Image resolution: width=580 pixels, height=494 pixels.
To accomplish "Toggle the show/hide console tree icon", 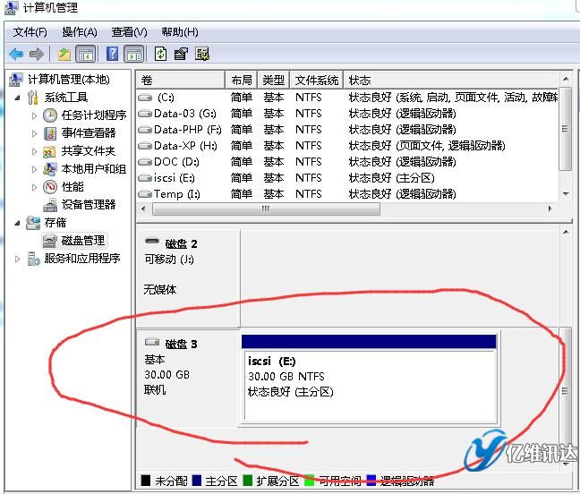I will 86,54.
